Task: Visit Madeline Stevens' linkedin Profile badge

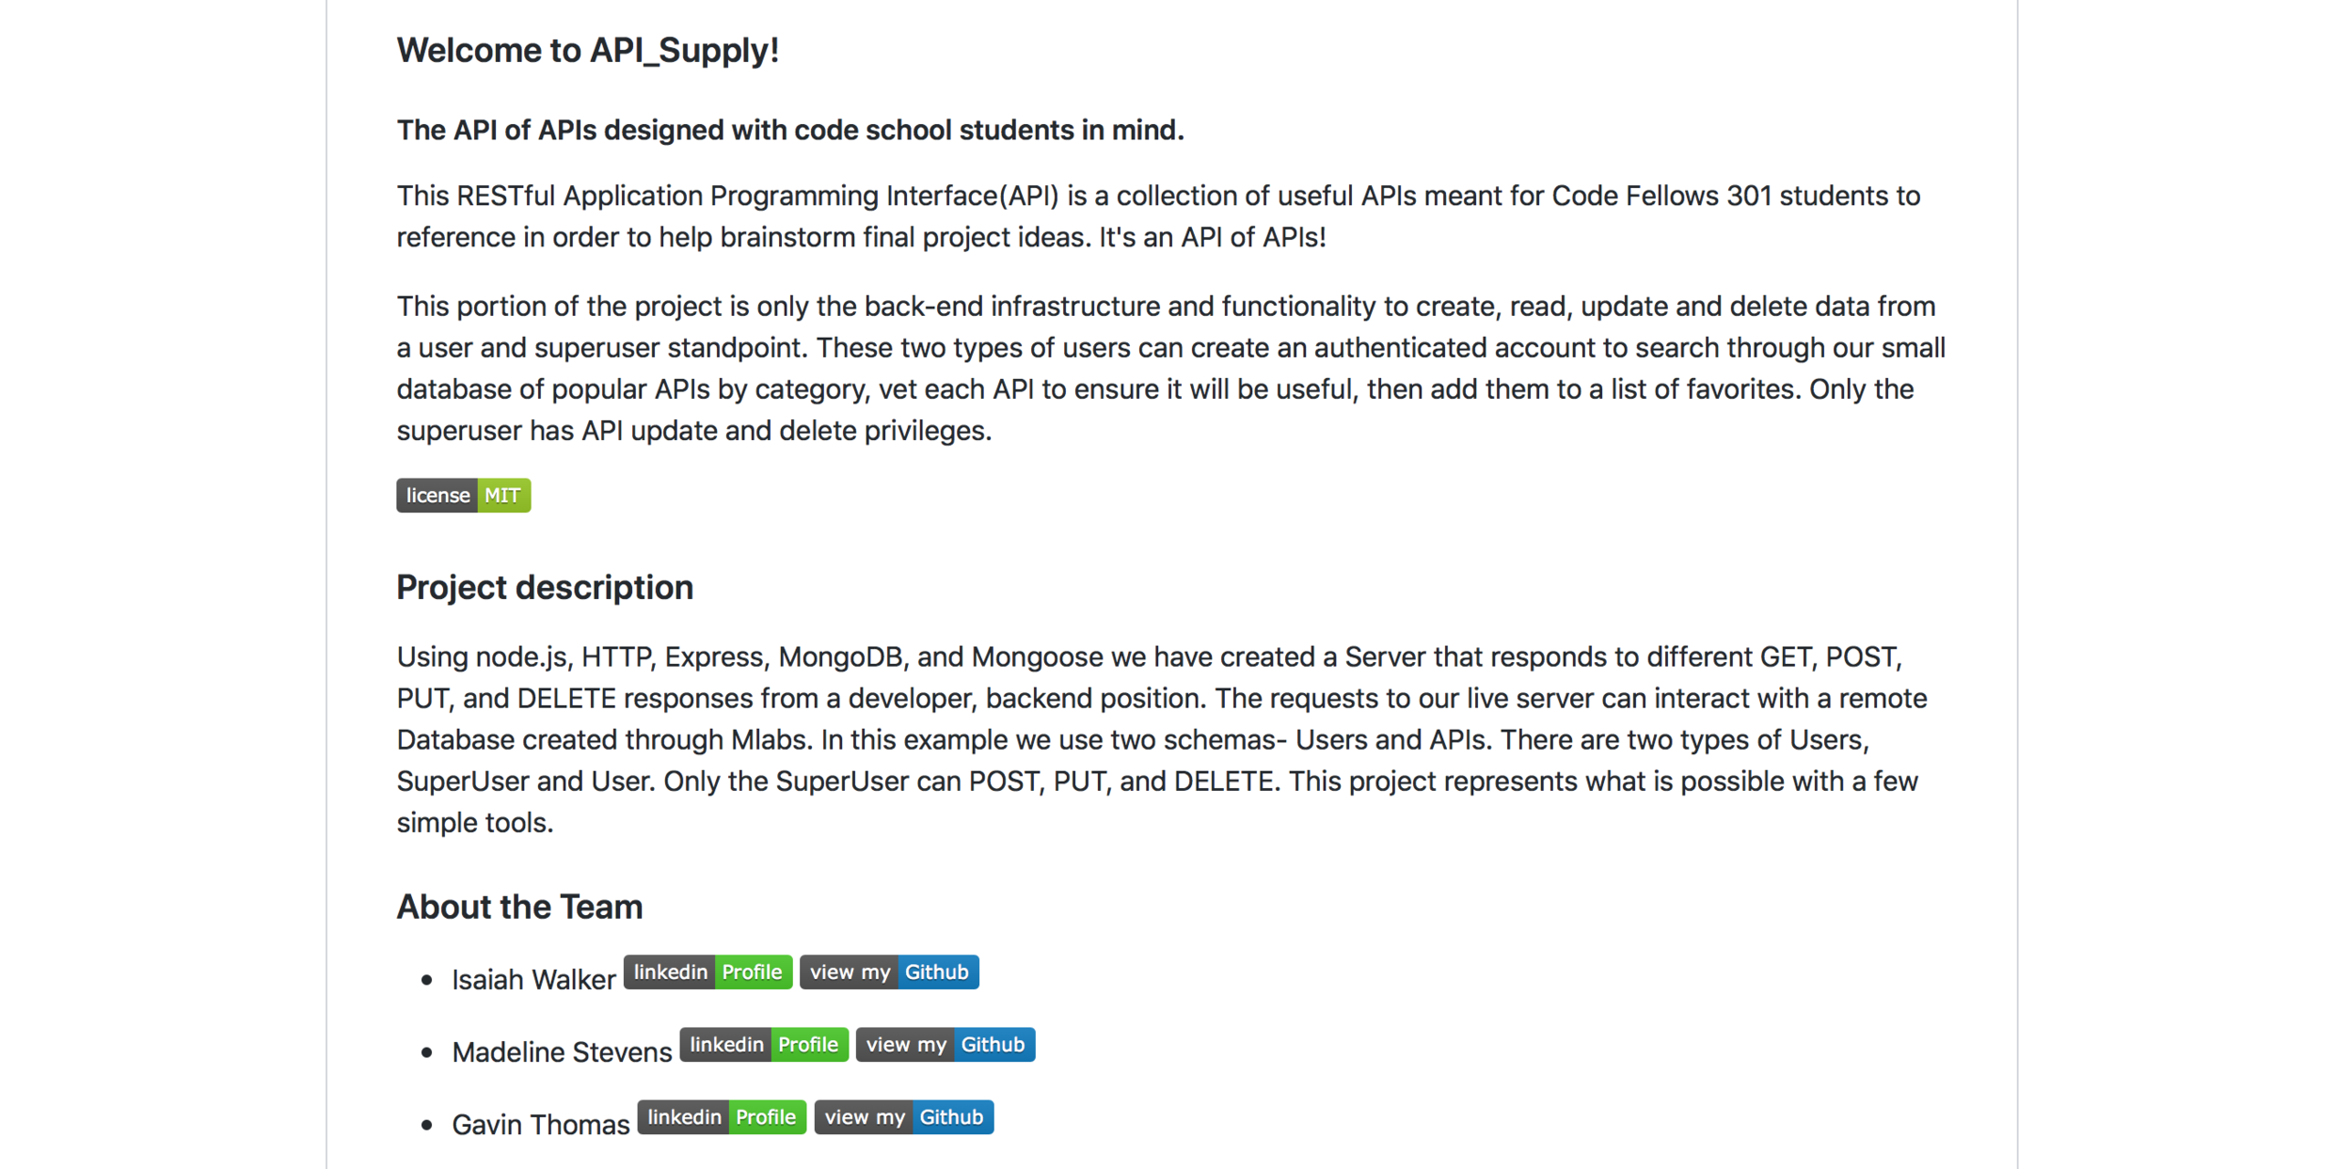Action: pos(764,1044)
